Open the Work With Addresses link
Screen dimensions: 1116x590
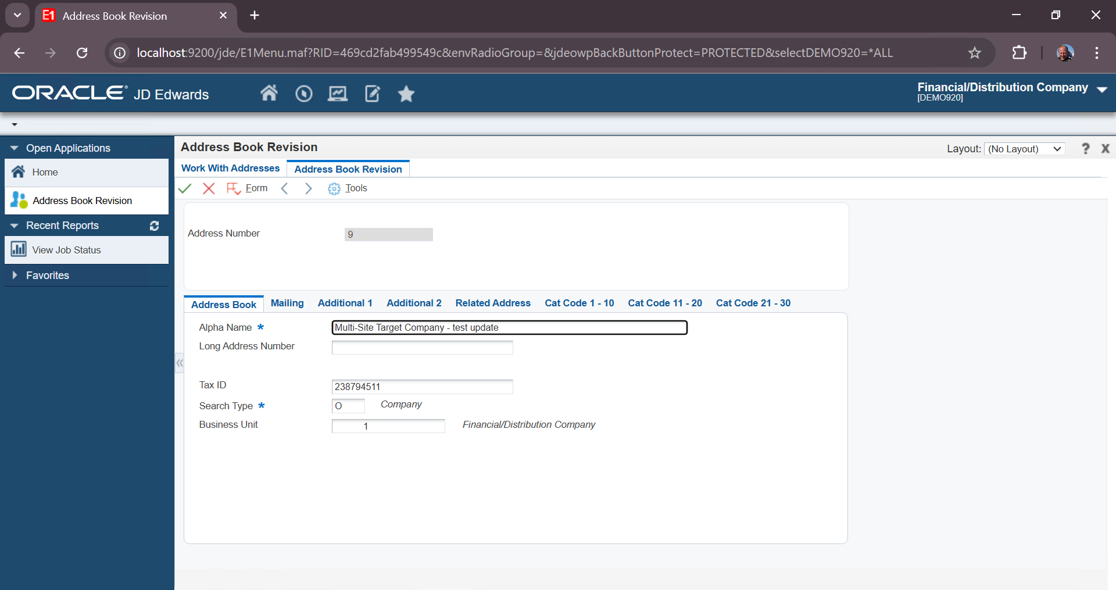(x=230, y=169)
